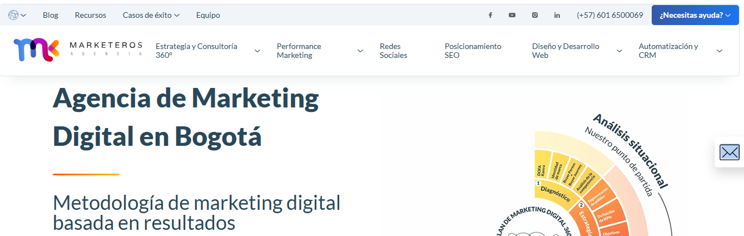Click the globe language selector icon
This screenshot has height=236, width=744.
13,15
